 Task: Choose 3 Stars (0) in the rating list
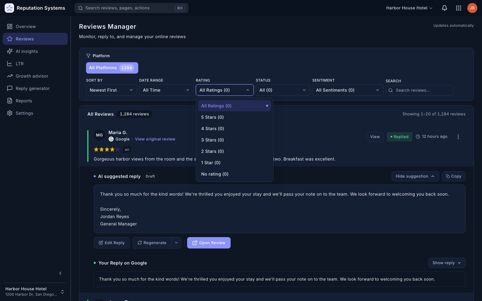pyautogui.click(x=235, y=140)
